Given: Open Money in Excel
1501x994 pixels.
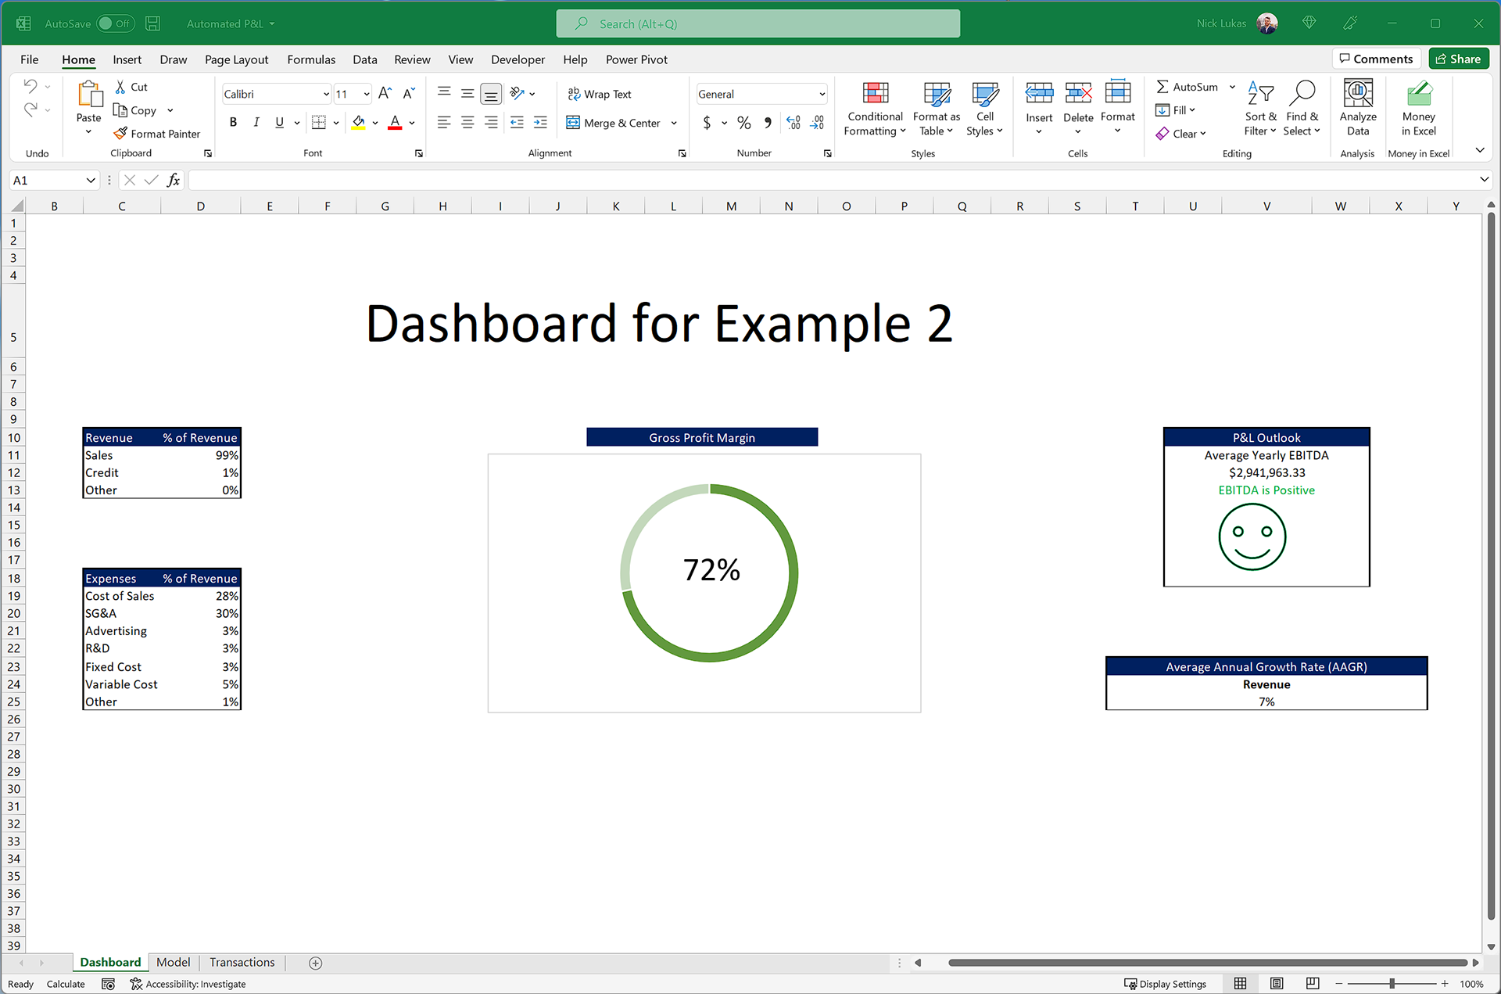Looking at the screenshot, I should click(x=1418, y=108).
